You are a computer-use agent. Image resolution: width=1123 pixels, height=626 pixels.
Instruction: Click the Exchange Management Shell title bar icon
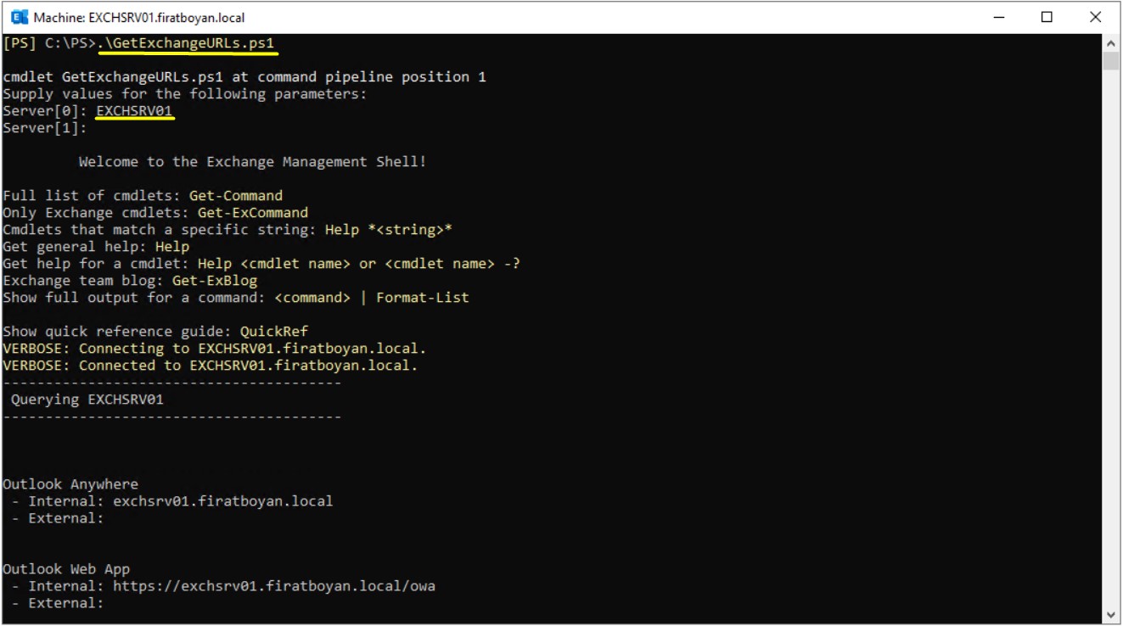tap(19, 17)
